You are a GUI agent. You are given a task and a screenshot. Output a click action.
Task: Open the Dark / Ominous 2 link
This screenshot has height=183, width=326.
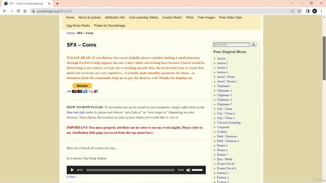[228, 141]
